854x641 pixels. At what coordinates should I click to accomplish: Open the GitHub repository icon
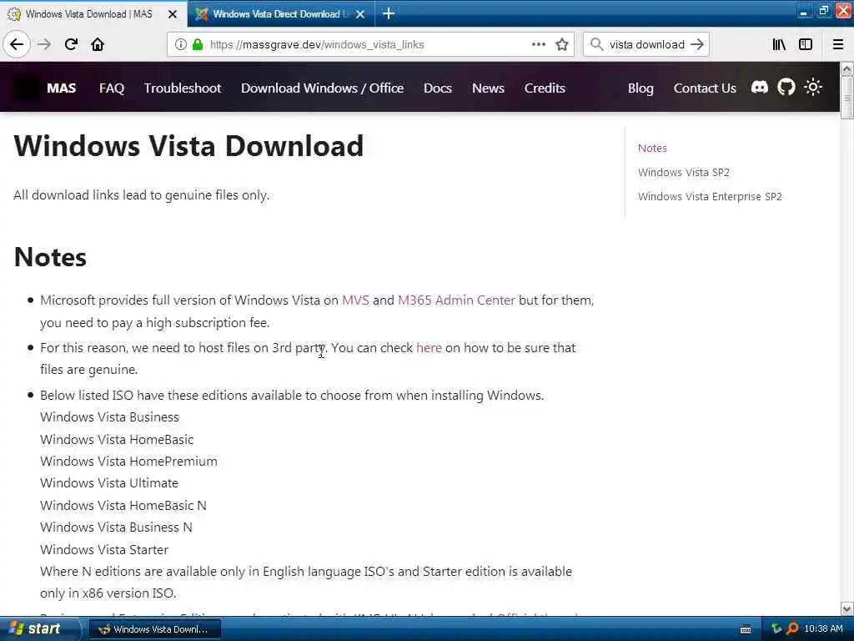pyautogui.click(x=786, y=87)
